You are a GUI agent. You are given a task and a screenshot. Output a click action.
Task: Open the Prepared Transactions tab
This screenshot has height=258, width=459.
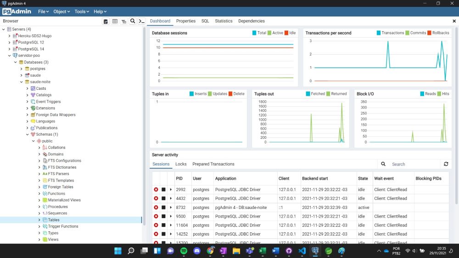pyautogui.click(x=213, y=164)
